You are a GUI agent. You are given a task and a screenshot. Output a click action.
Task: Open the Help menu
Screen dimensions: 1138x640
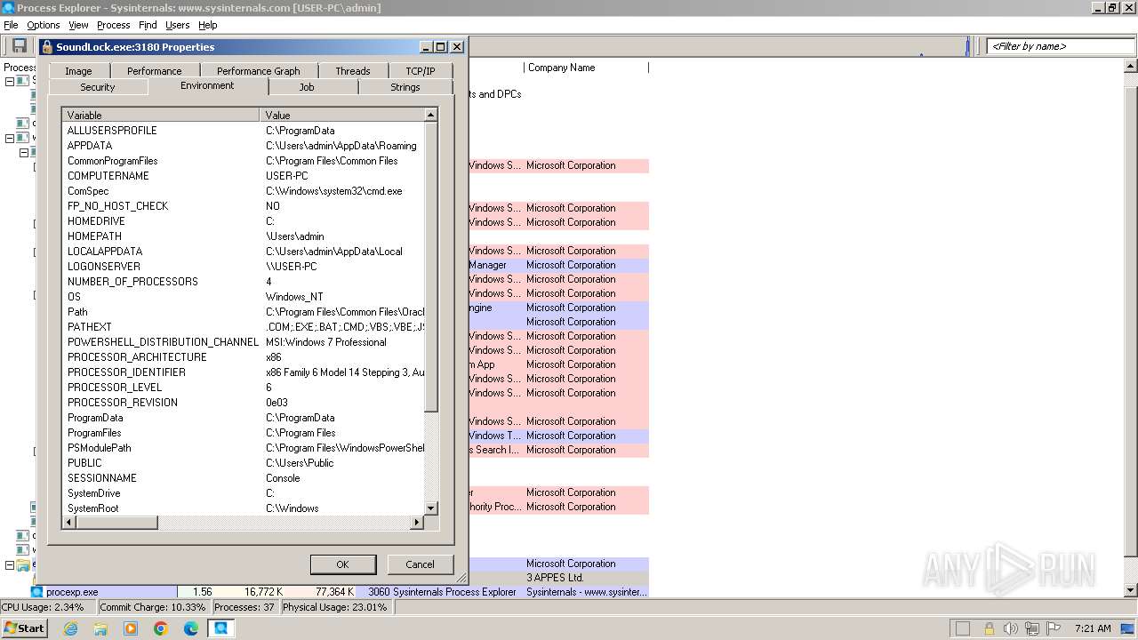(207, 25)
